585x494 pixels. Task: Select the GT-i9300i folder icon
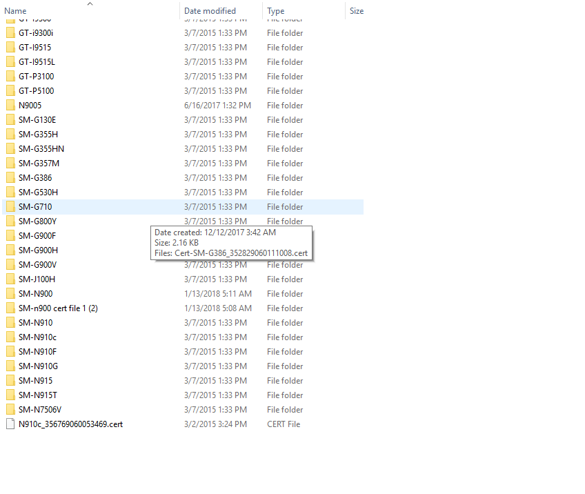click(x=10, y=33)
